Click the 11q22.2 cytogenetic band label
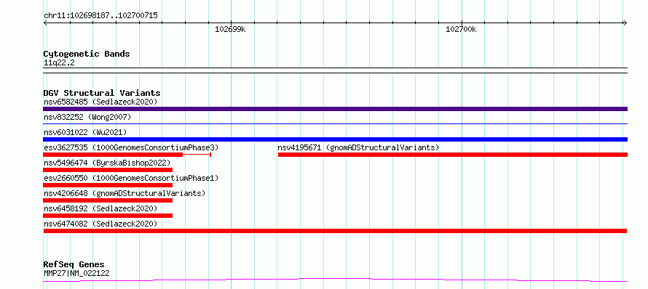This screenshot has height=289, width=648. [59, 63]
